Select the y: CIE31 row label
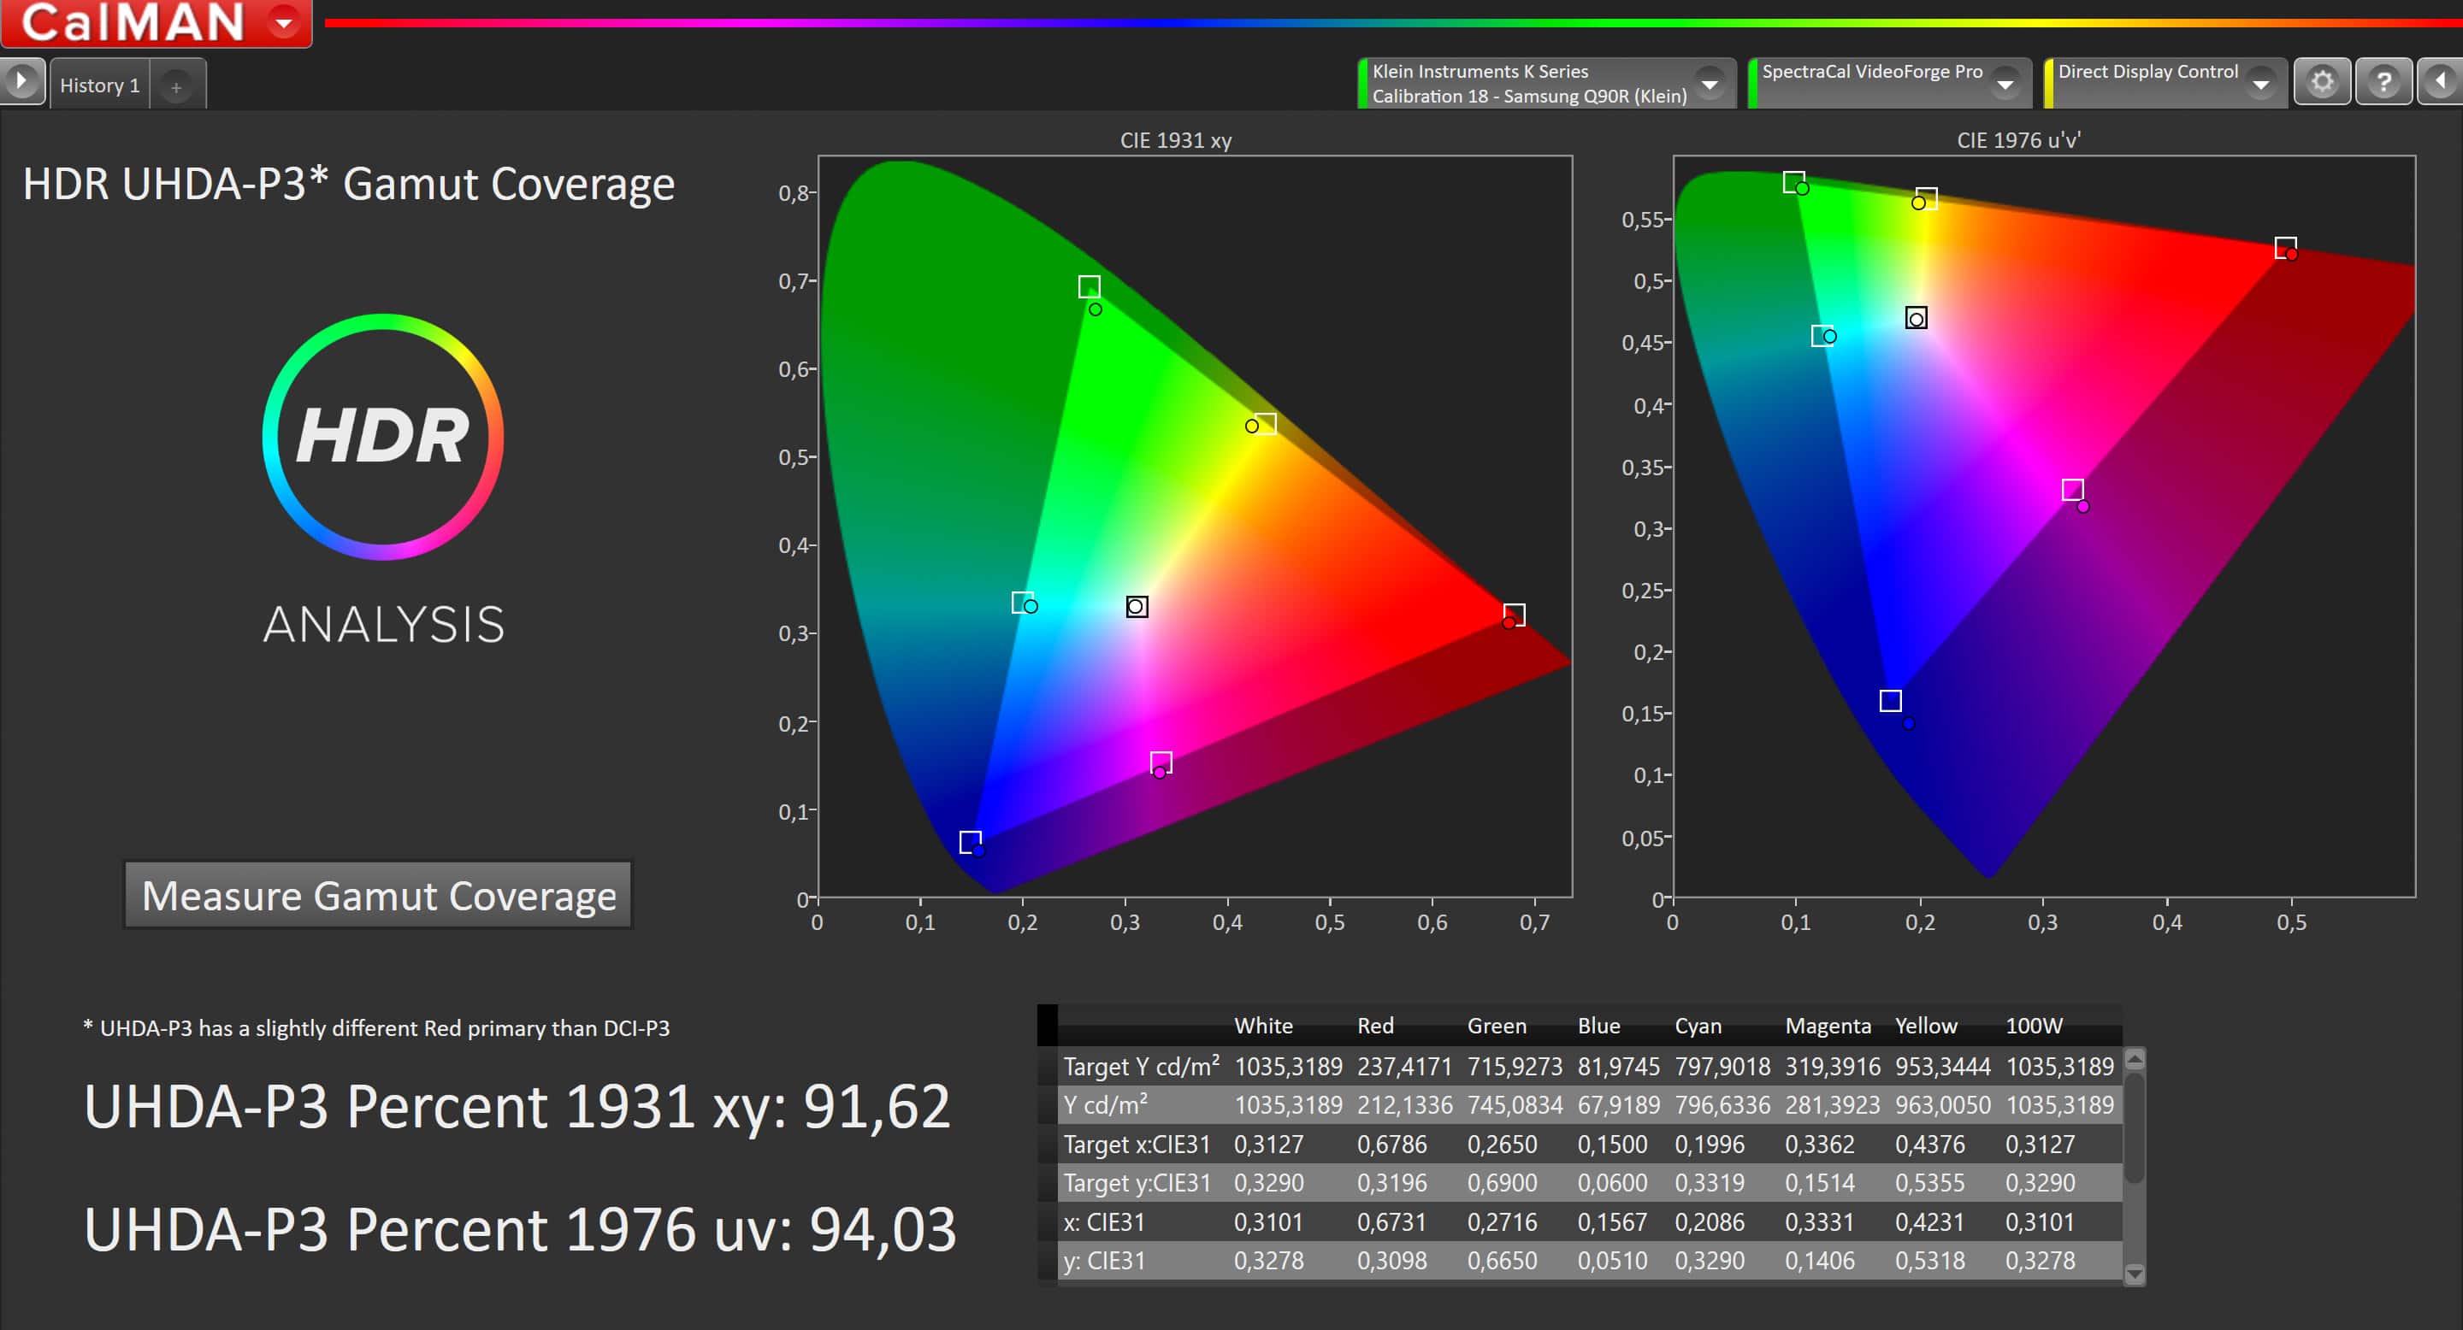 (x=1103, y=1262)
